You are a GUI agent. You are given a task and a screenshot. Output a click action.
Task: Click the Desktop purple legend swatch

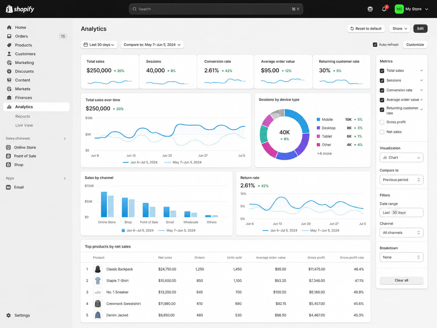click(318, 128)
